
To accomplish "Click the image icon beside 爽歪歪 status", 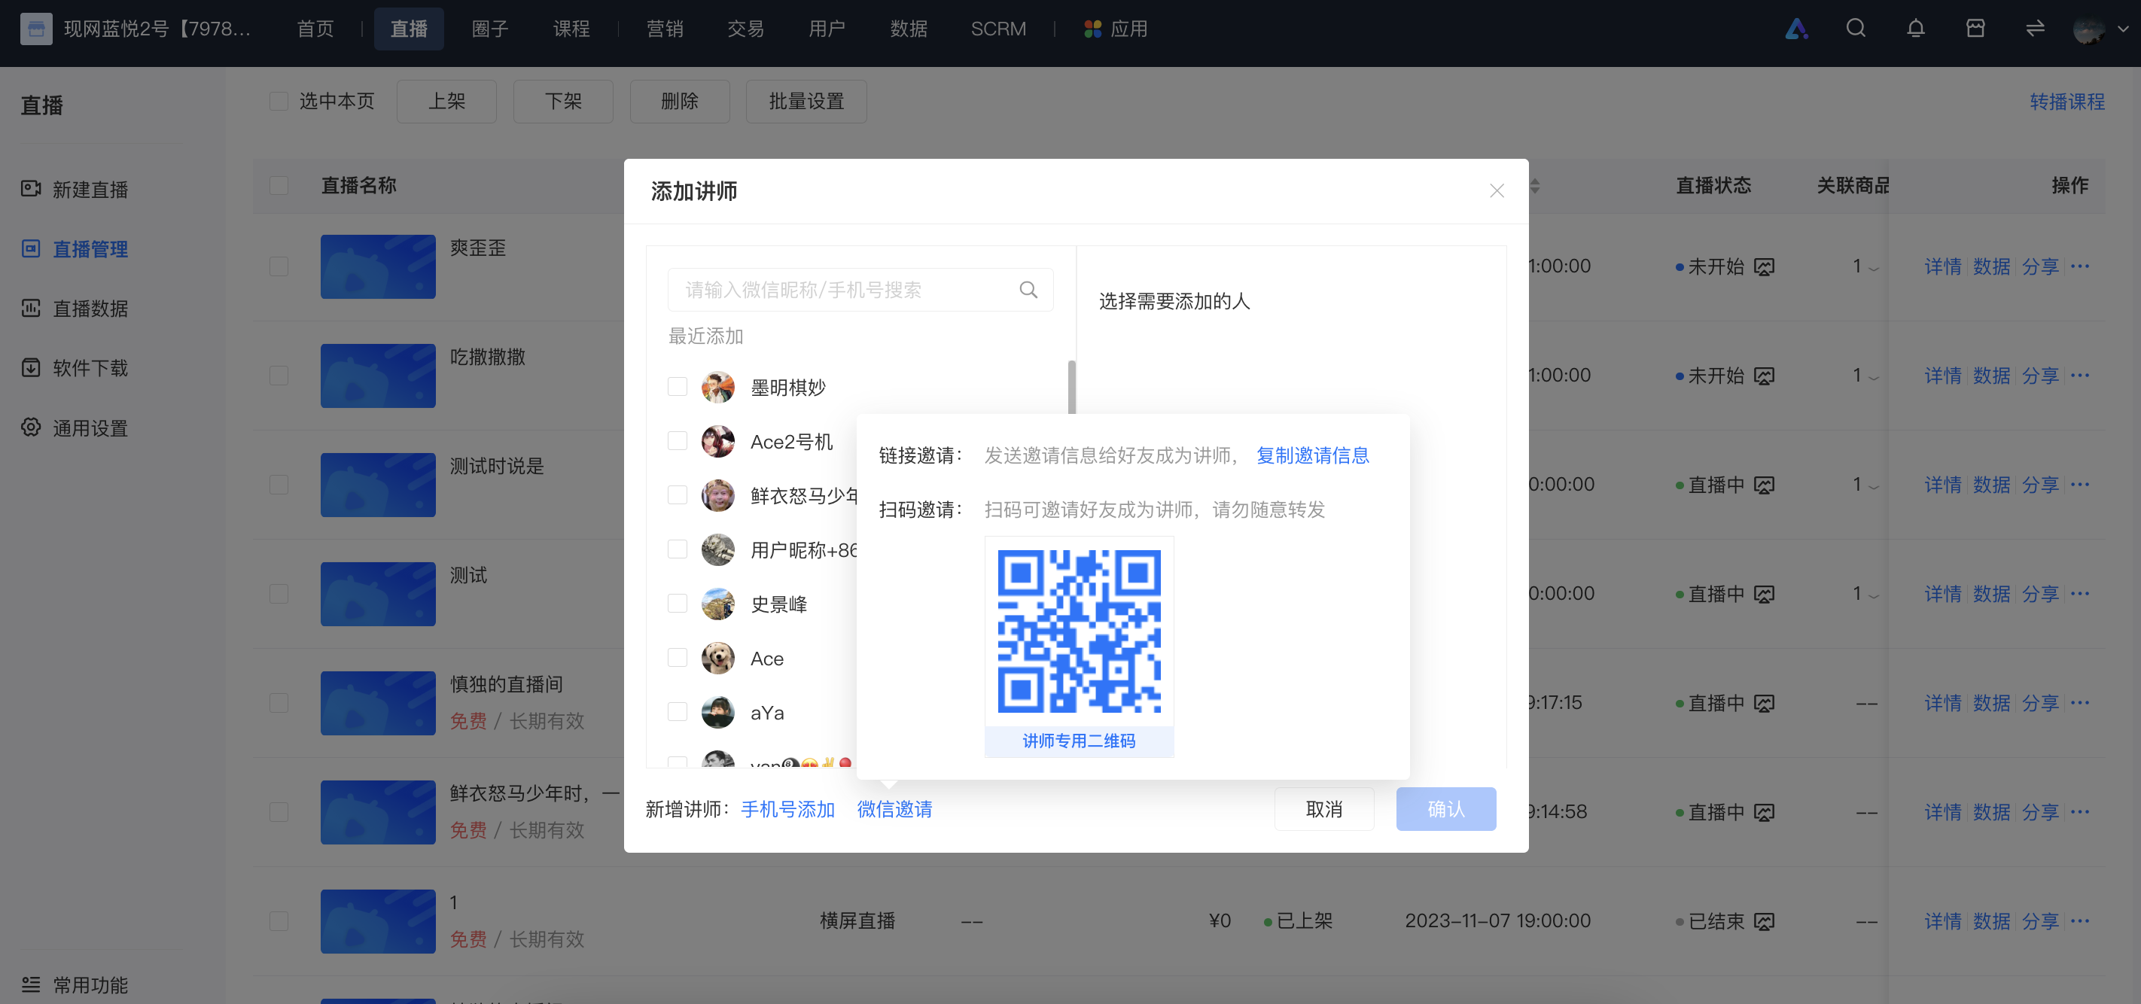I will coord(1764,266).
